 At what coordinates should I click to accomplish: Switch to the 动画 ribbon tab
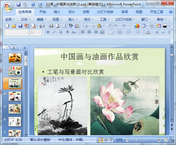pyautogui.click(x=86, y=12)
